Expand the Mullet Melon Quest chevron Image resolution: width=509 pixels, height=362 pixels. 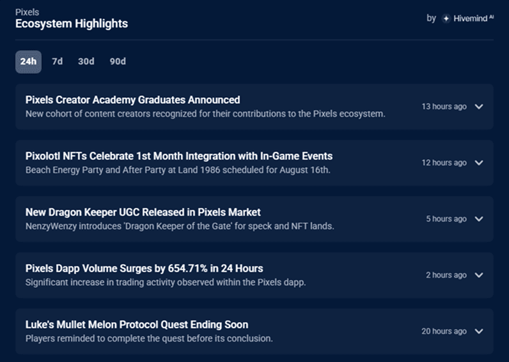point(479,331)
